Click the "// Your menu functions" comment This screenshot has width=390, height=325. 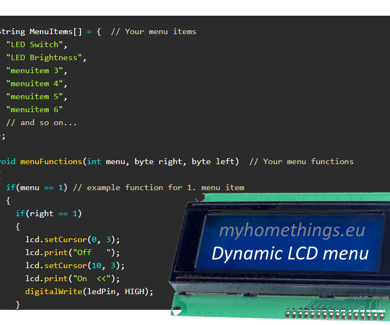pyautogui.click(x=301, y=161)
